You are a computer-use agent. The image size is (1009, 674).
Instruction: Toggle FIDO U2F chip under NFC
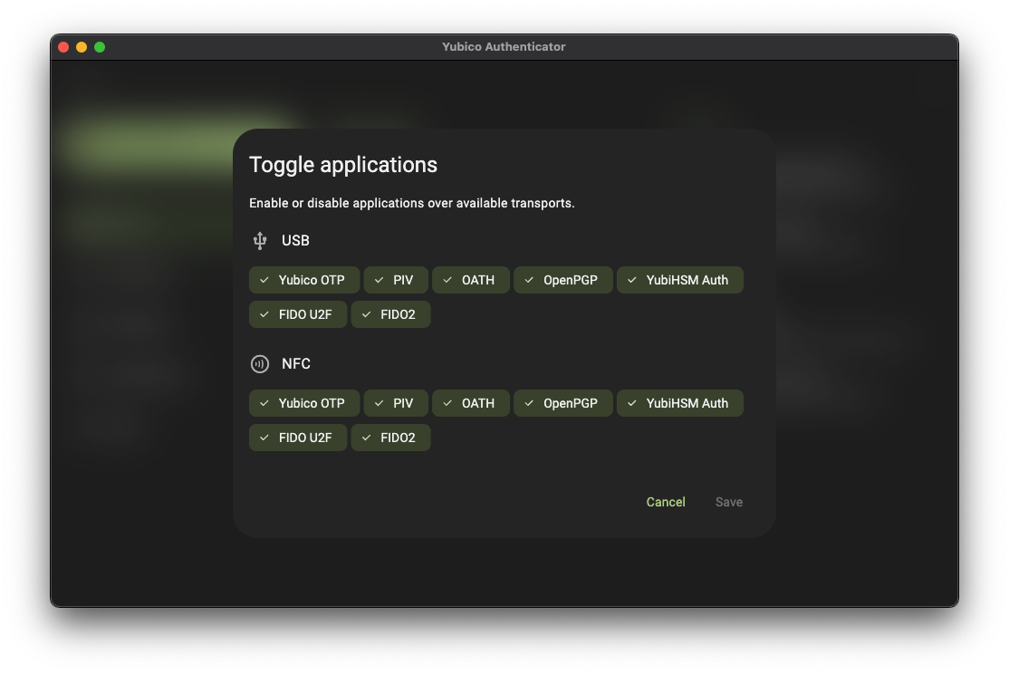[x=298, y=438]
